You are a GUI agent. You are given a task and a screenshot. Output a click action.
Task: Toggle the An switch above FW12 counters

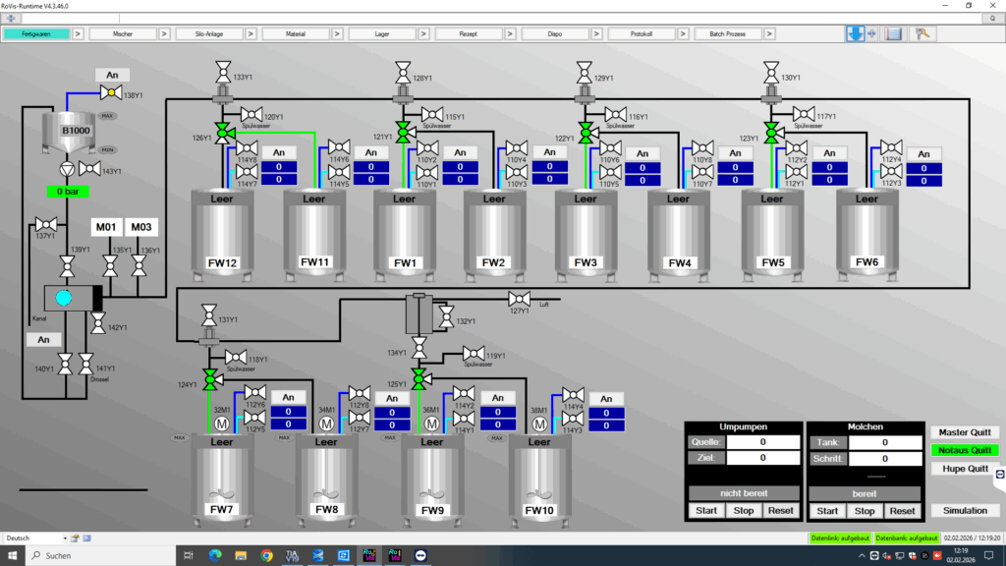coord(278,152)
